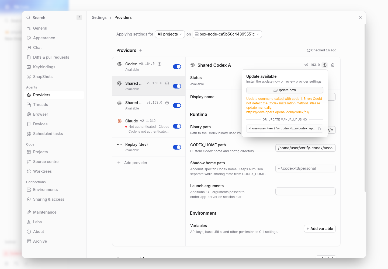Disable the Codex provider toggle
Image resolution: width=388 pixels, height=269 pixels.
pyautogui.click(x=177, y=67)
